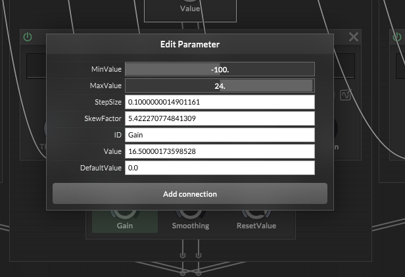This screenshot has width=405, height=277.
Task: Click the ID field containing Gain
Action: (x=220, y=135)
